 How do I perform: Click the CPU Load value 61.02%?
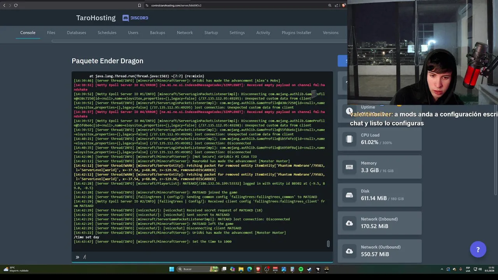point(370,142)
